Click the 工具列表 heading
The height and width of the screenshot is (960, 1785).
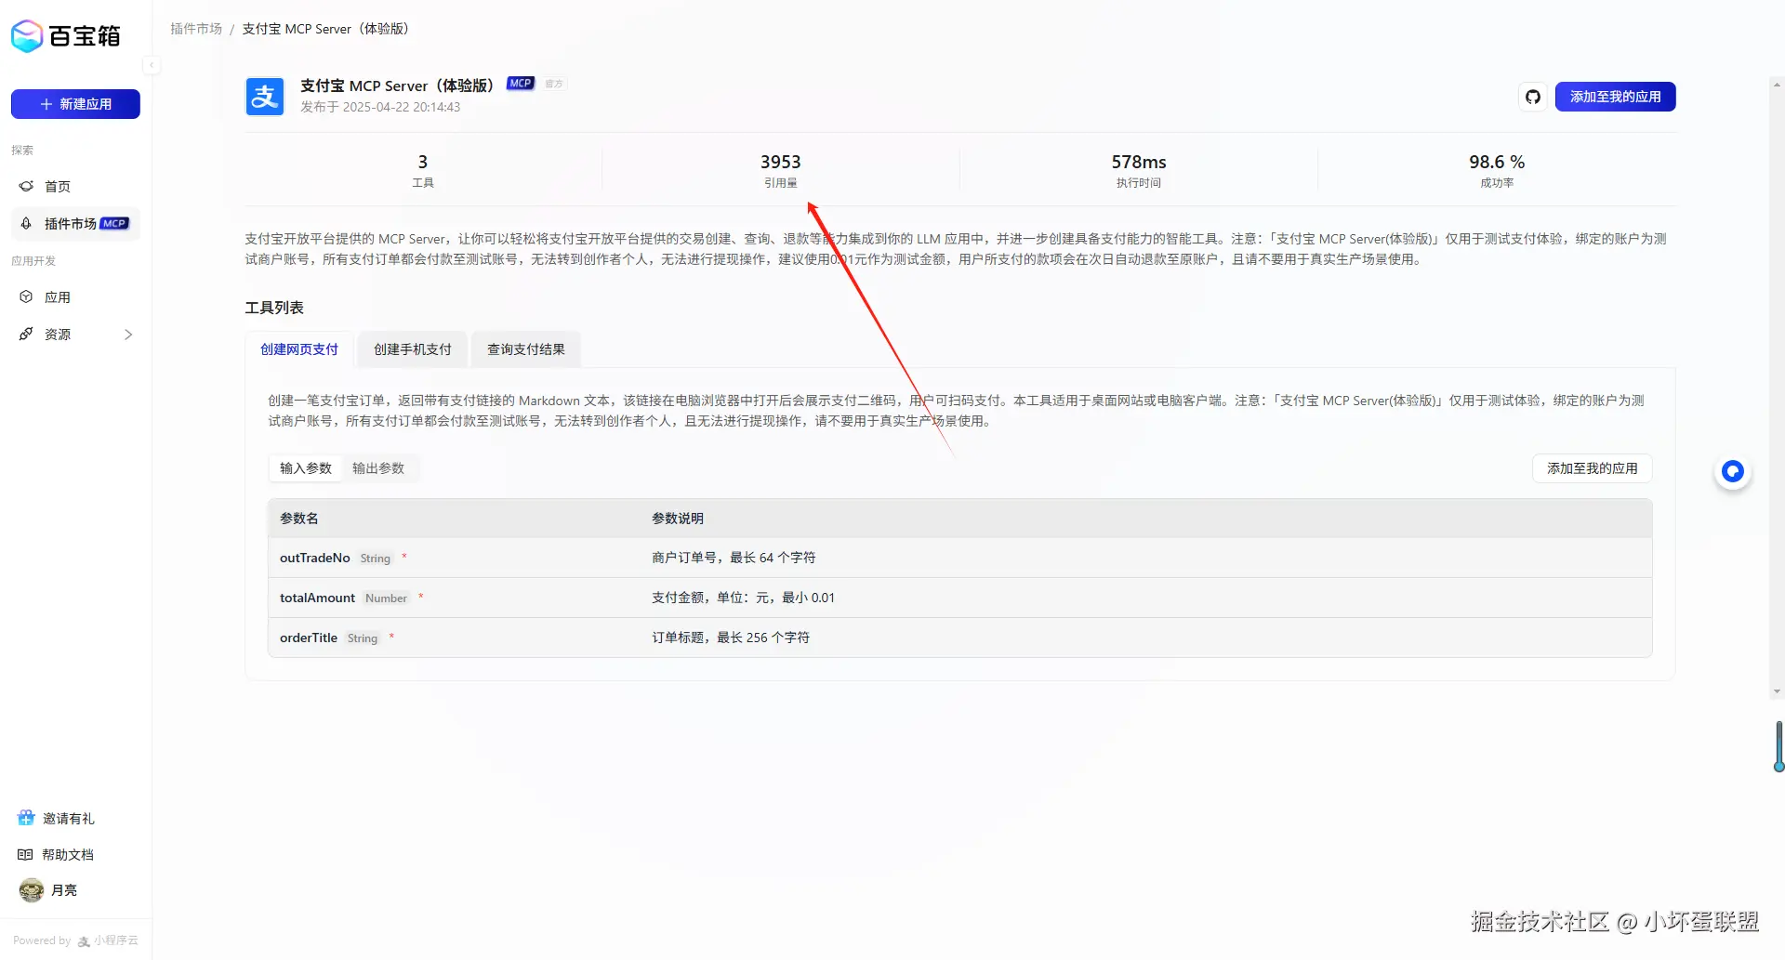click(274, 308)
